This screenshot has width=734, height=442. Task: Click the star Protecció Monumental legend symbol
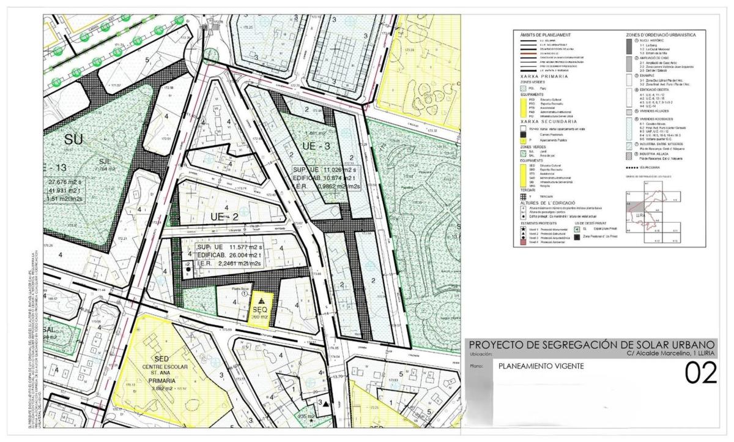pyautogui.click(x=524, y=229)
